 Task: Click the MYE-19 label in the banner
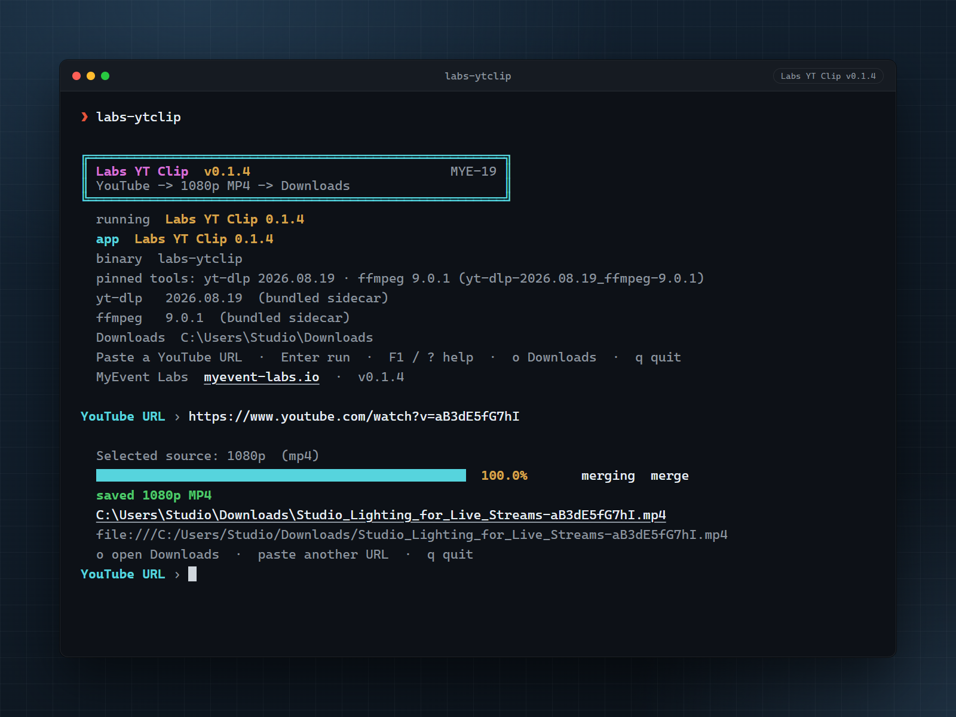(x=473, y=171)
